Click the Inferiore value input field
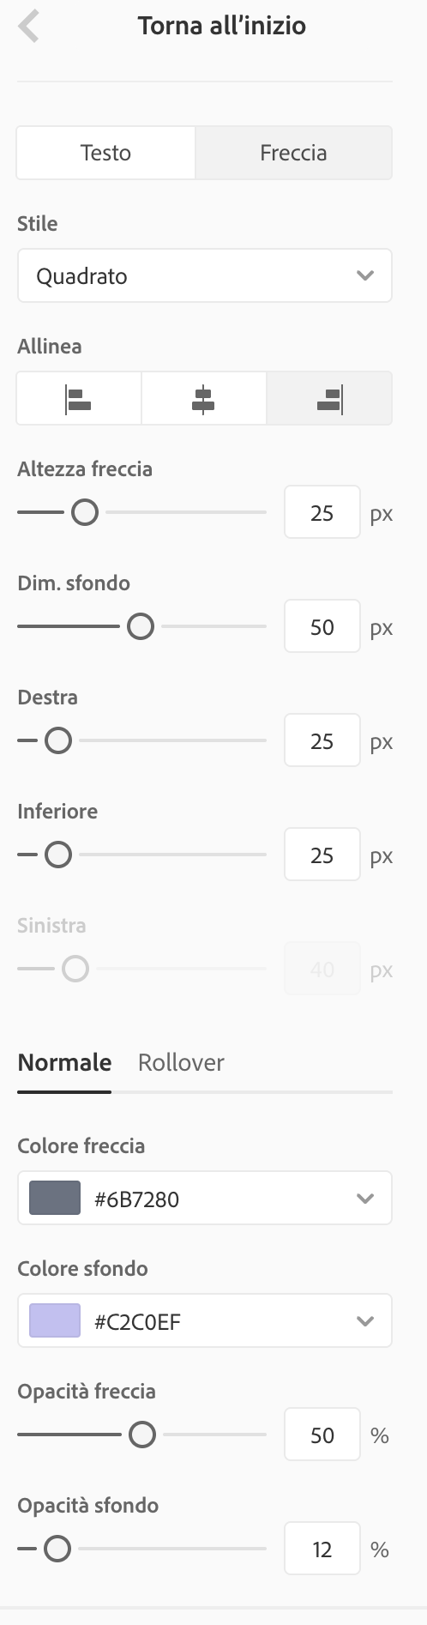Image resolution: width=427 pixels, height=1625 pixels. point(322,855)
